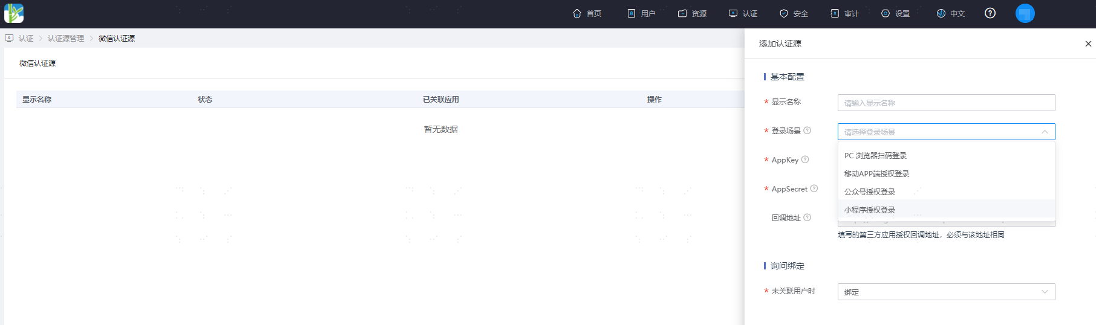The width and height of the screenshot is (1096, 325).
Task: Click the 认证 monitor icon in navigation
Action: click(x=733, y=13)
